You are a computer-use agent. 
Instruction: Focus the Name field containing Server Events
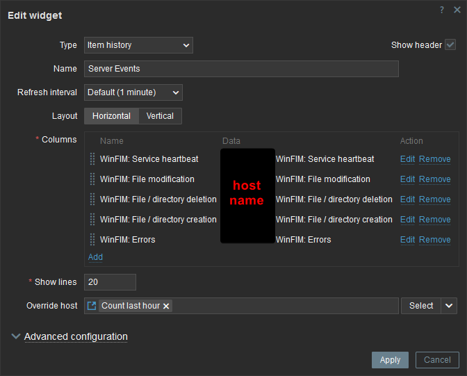point(241,69)
